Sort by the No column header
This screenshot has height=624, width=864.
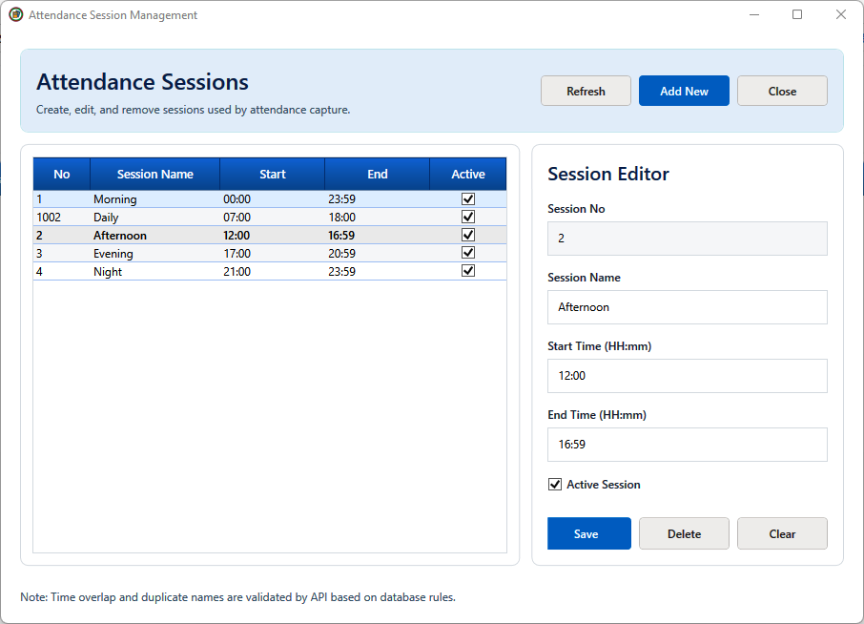click(x=62, y=175)
